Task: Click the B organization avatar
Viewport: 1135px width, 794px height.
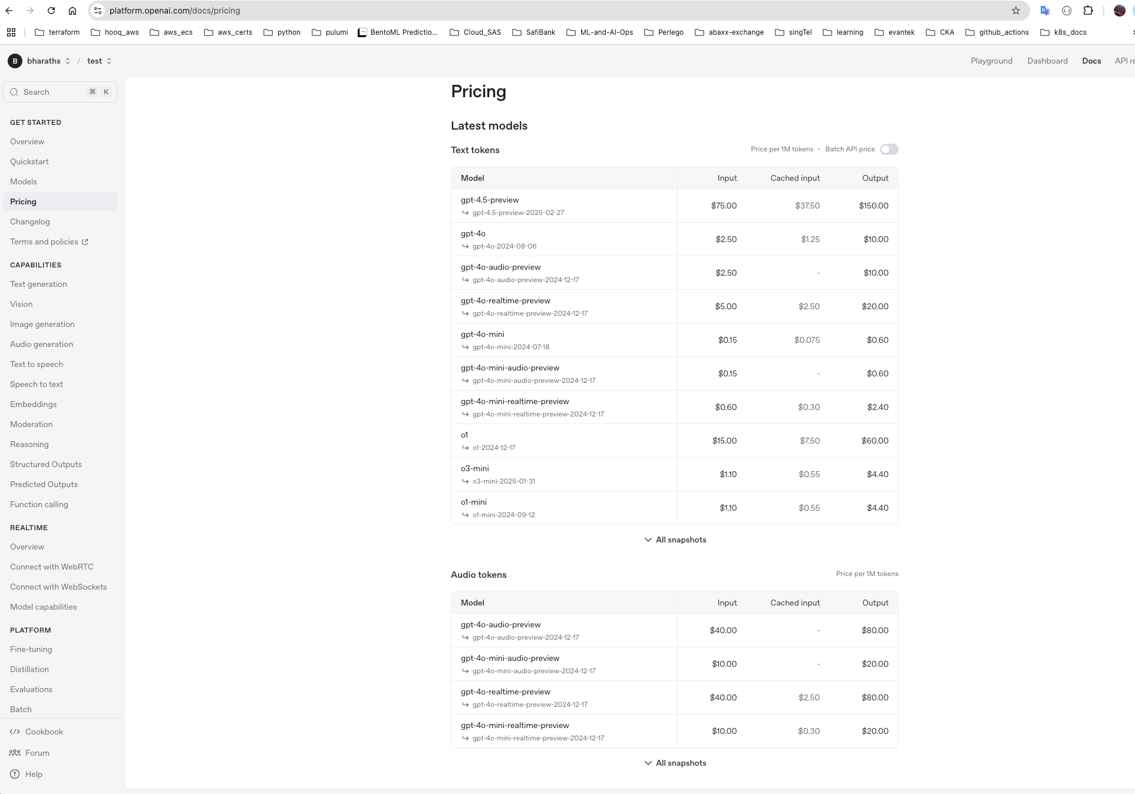Action: [15, 61]
